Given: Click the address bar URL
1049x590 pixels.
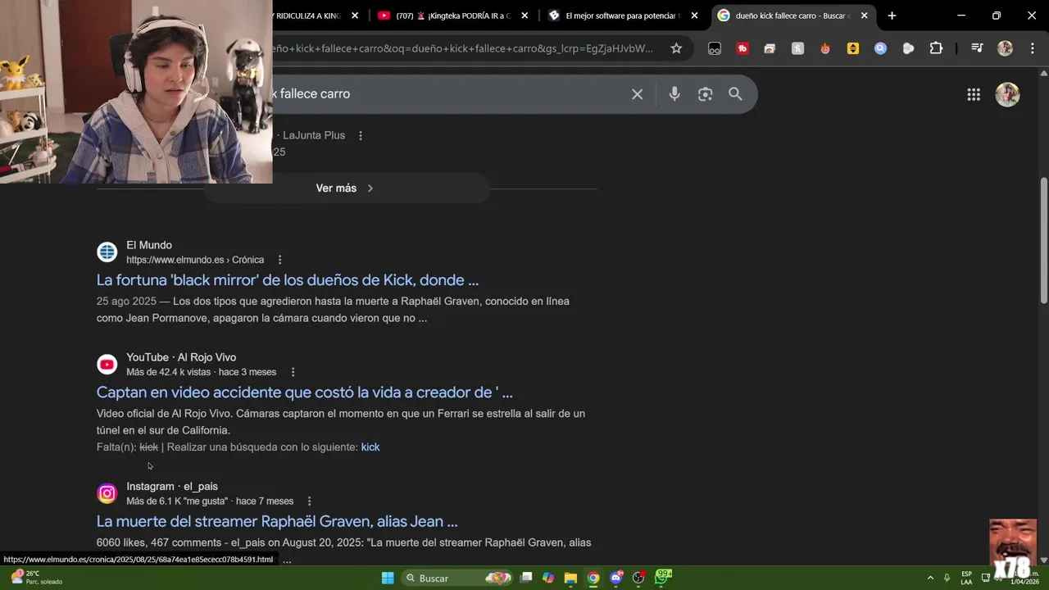Looking at the screenshot, I should 463,48.
